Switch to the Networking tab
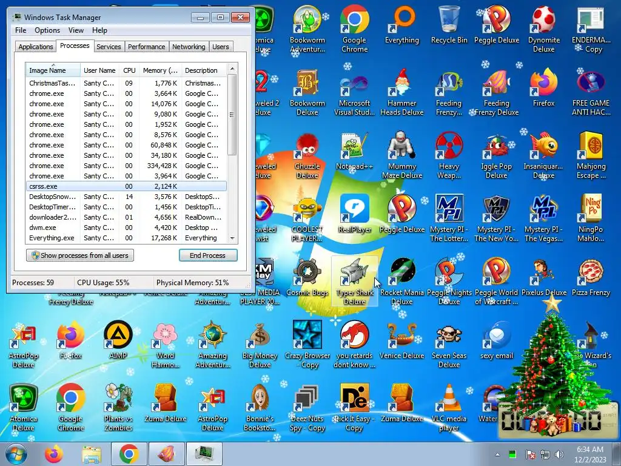This screenshot has height=466, width=621. [189, 47]
